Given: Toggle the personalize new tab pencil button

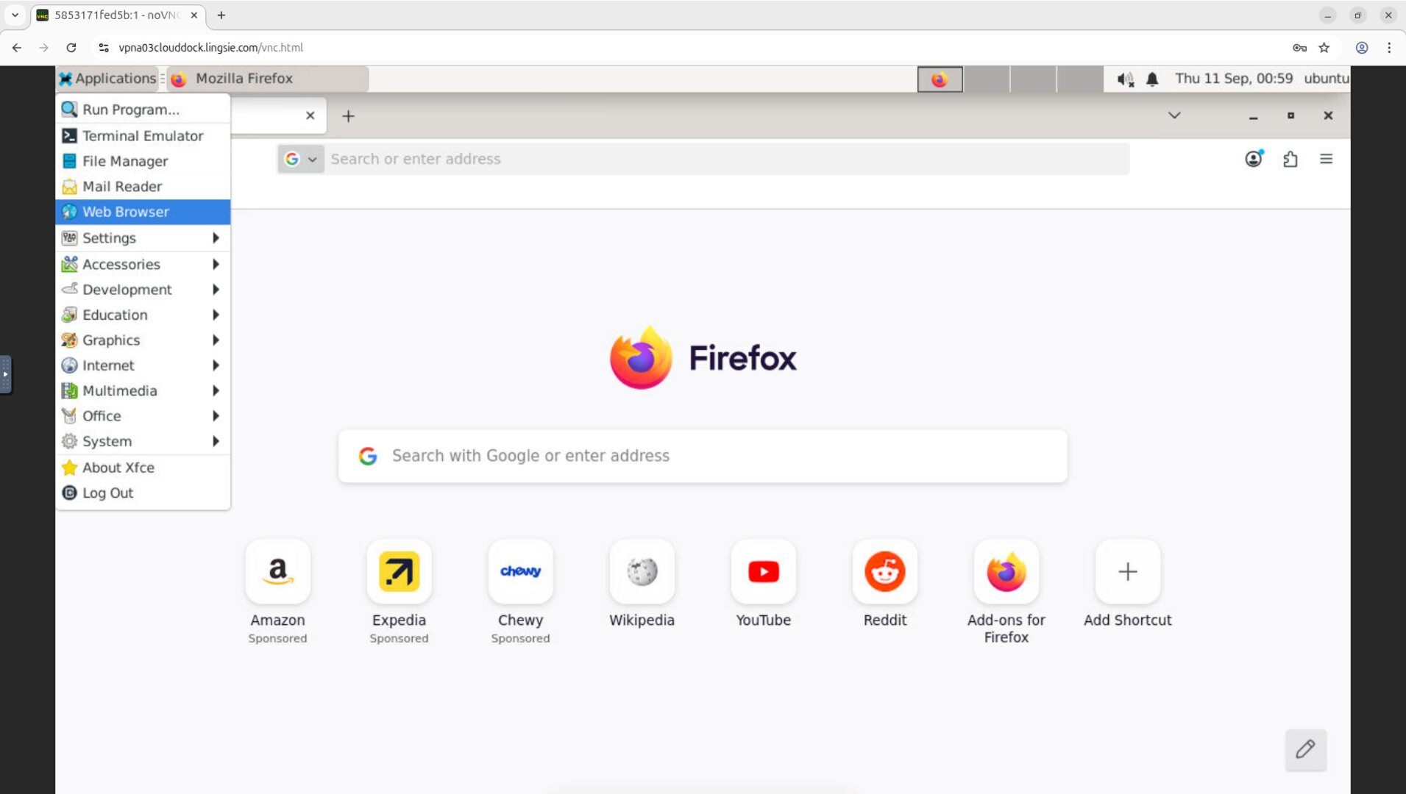Looking at the screenshot, I should coord(1306,750).
